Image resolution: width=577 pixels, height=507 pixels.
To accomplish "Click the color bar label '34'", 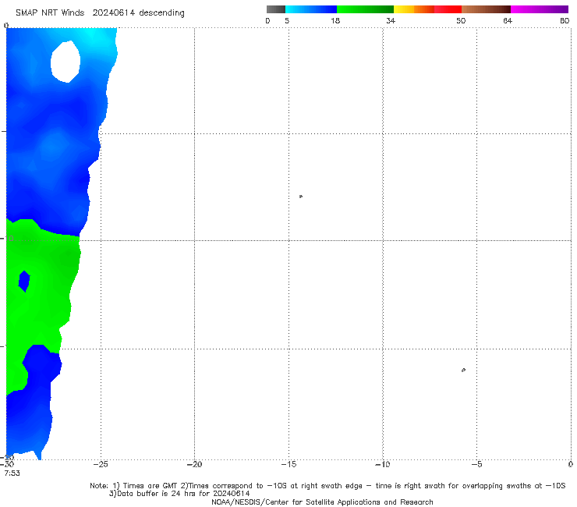I will tap(391, 20).
